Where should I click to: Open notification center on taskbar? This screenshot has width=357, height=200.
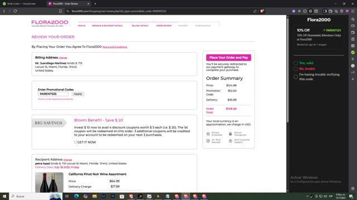tap(351, 196)
